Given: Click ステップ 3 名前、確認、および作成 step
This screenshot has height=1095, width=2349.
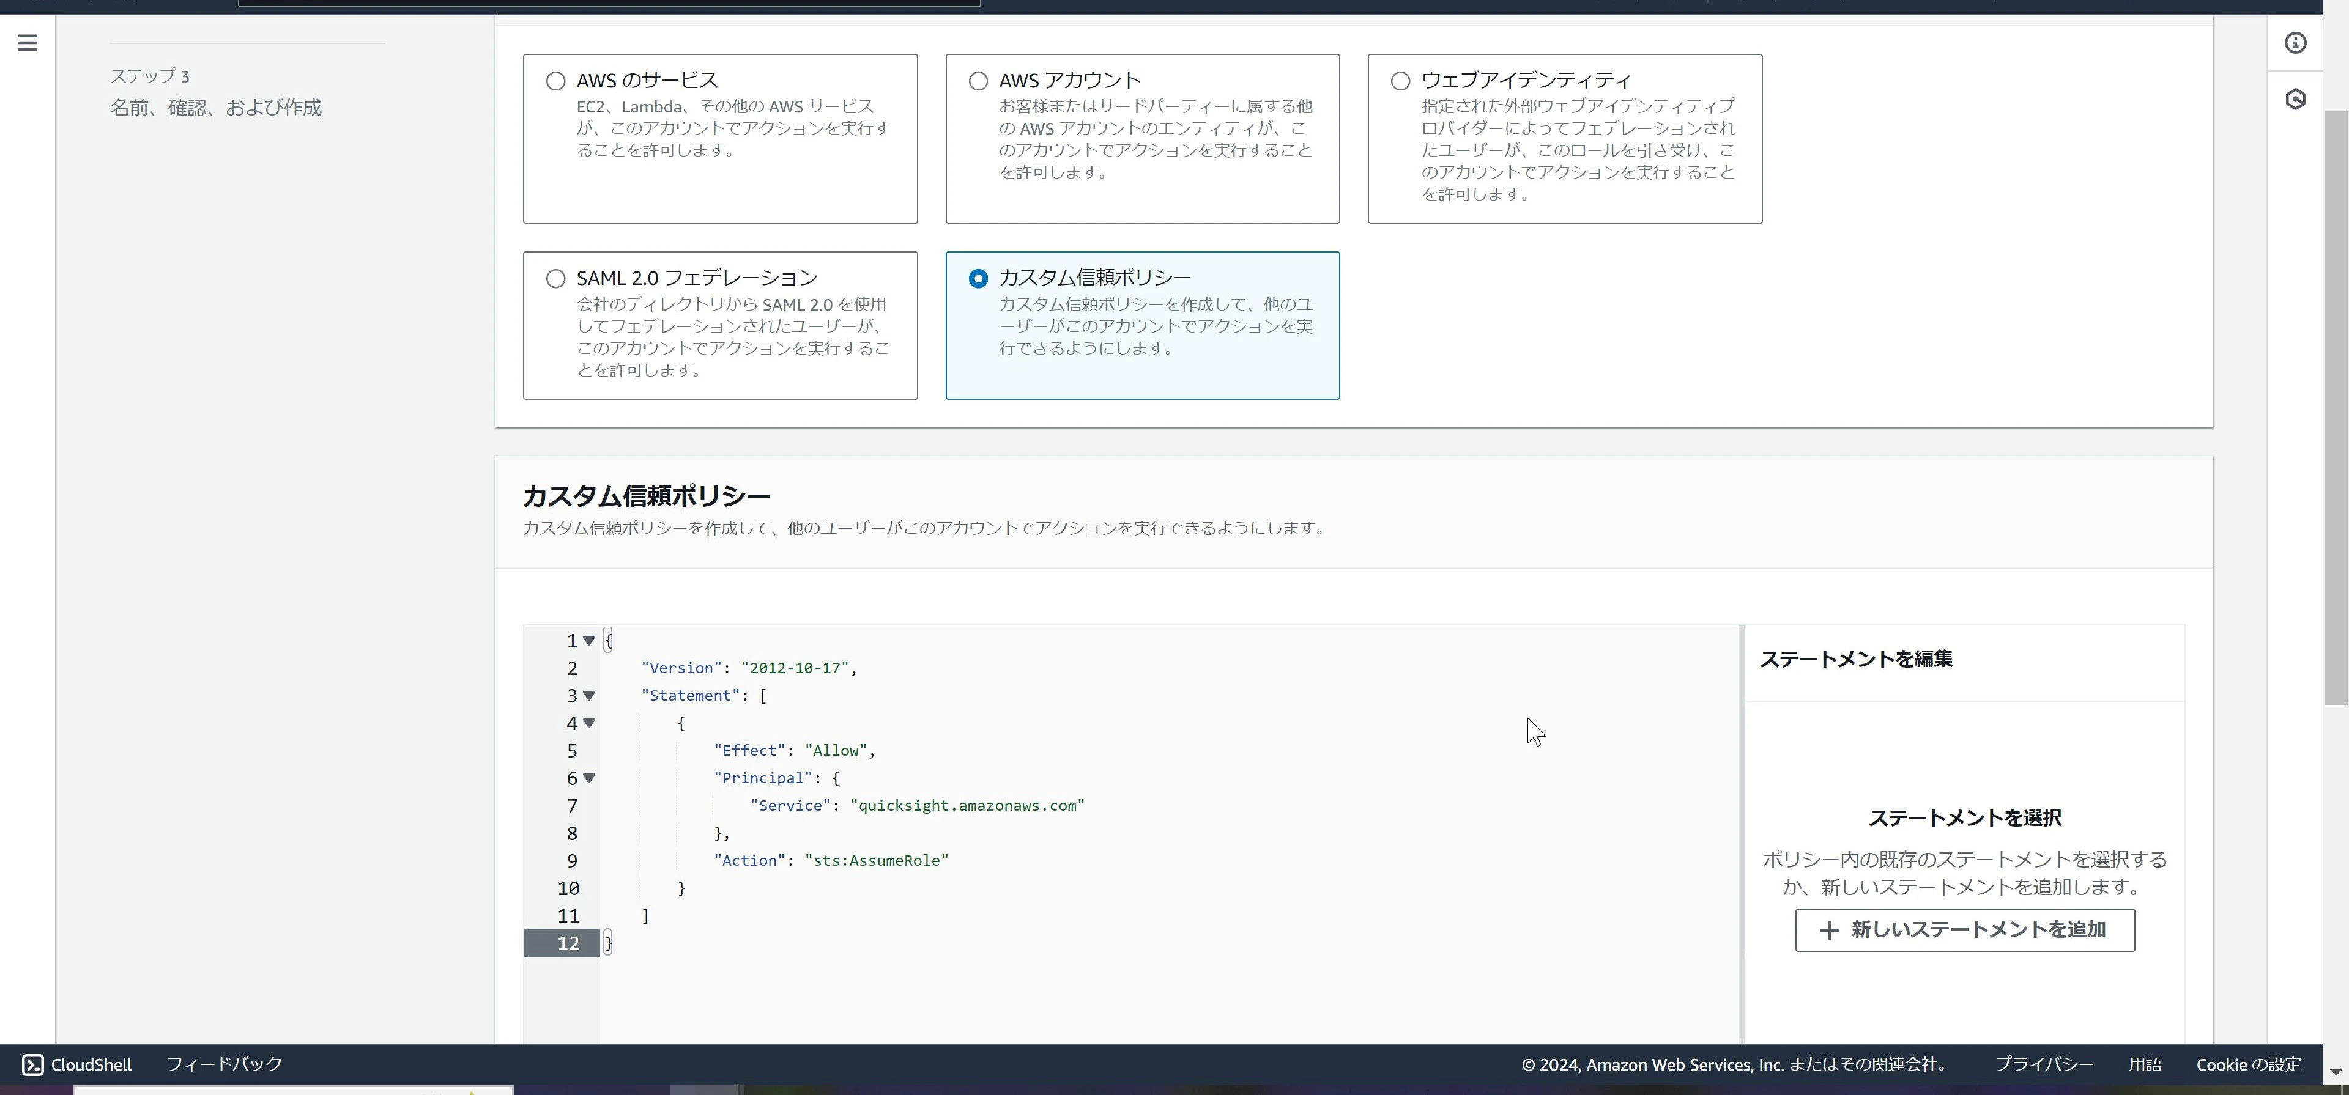Looking at the screenshot, I should 216,93.
